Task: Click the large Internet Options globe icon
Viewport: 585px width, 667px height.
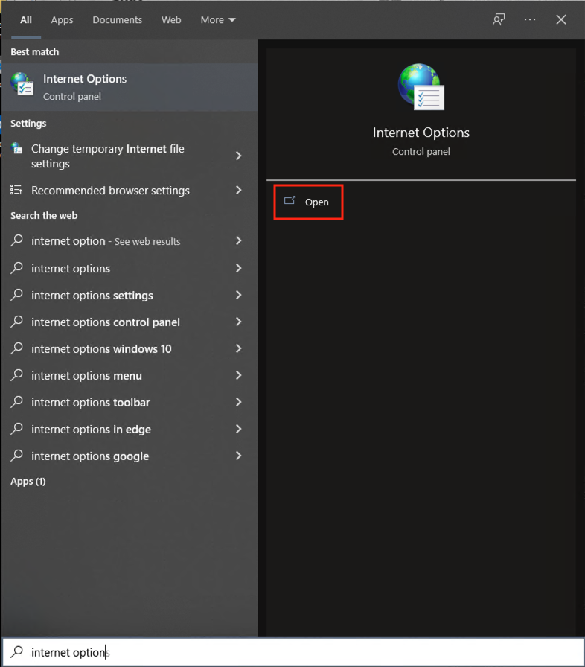Action: 421,87
